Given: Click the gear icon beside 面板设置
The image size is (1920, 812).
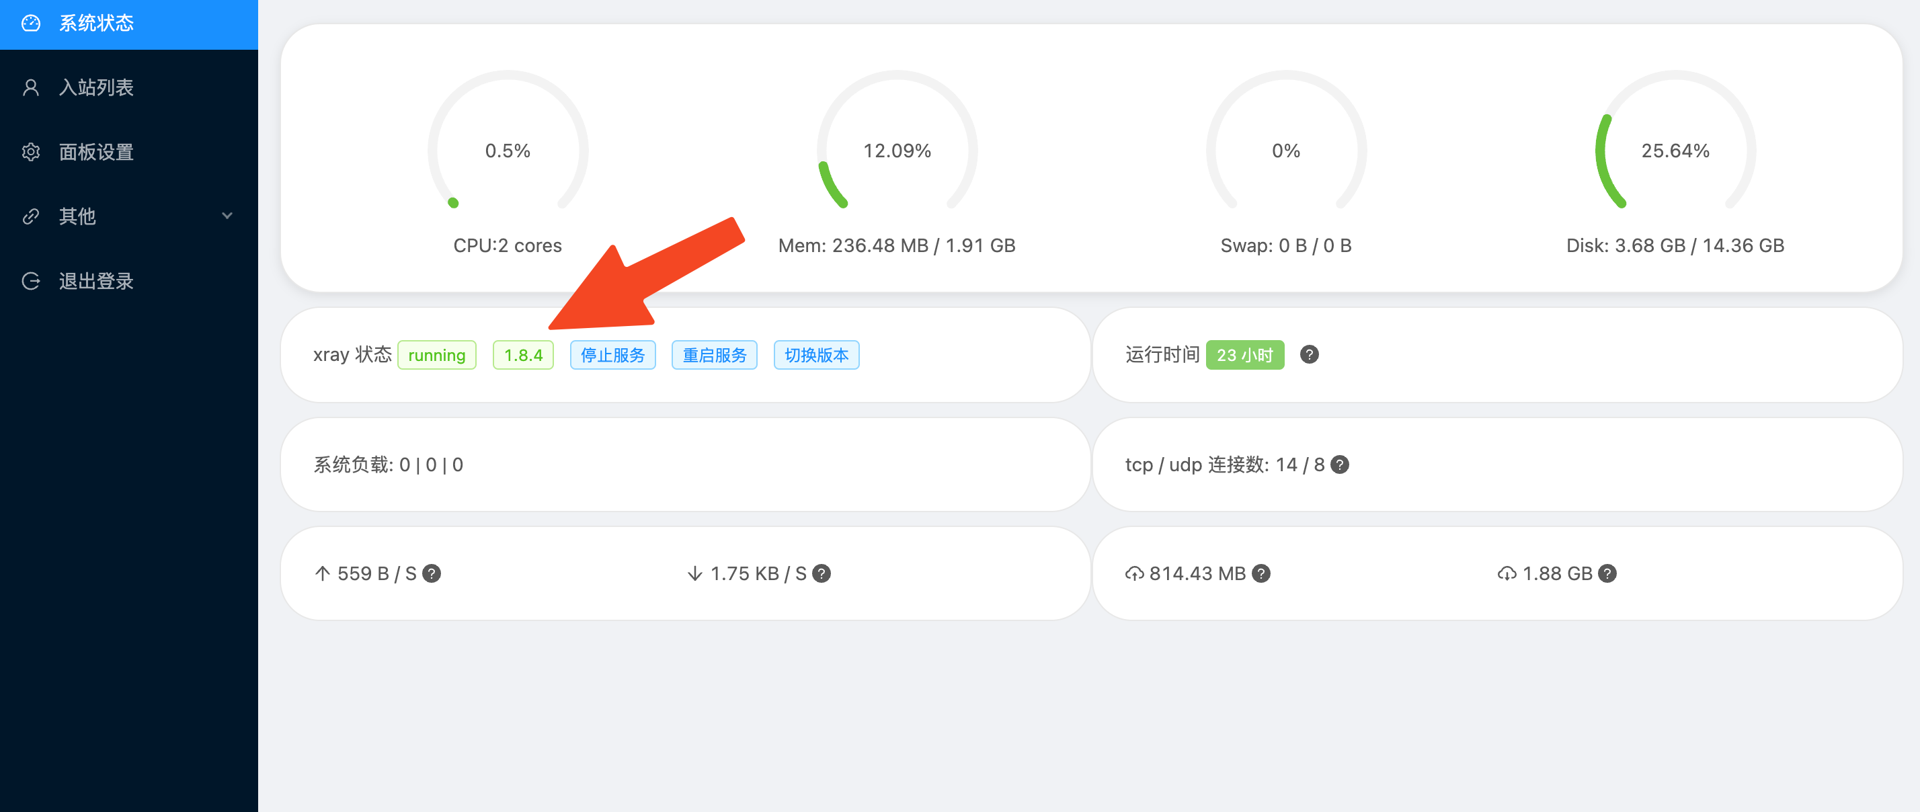Looking at the screenshot, I should 30,152.
